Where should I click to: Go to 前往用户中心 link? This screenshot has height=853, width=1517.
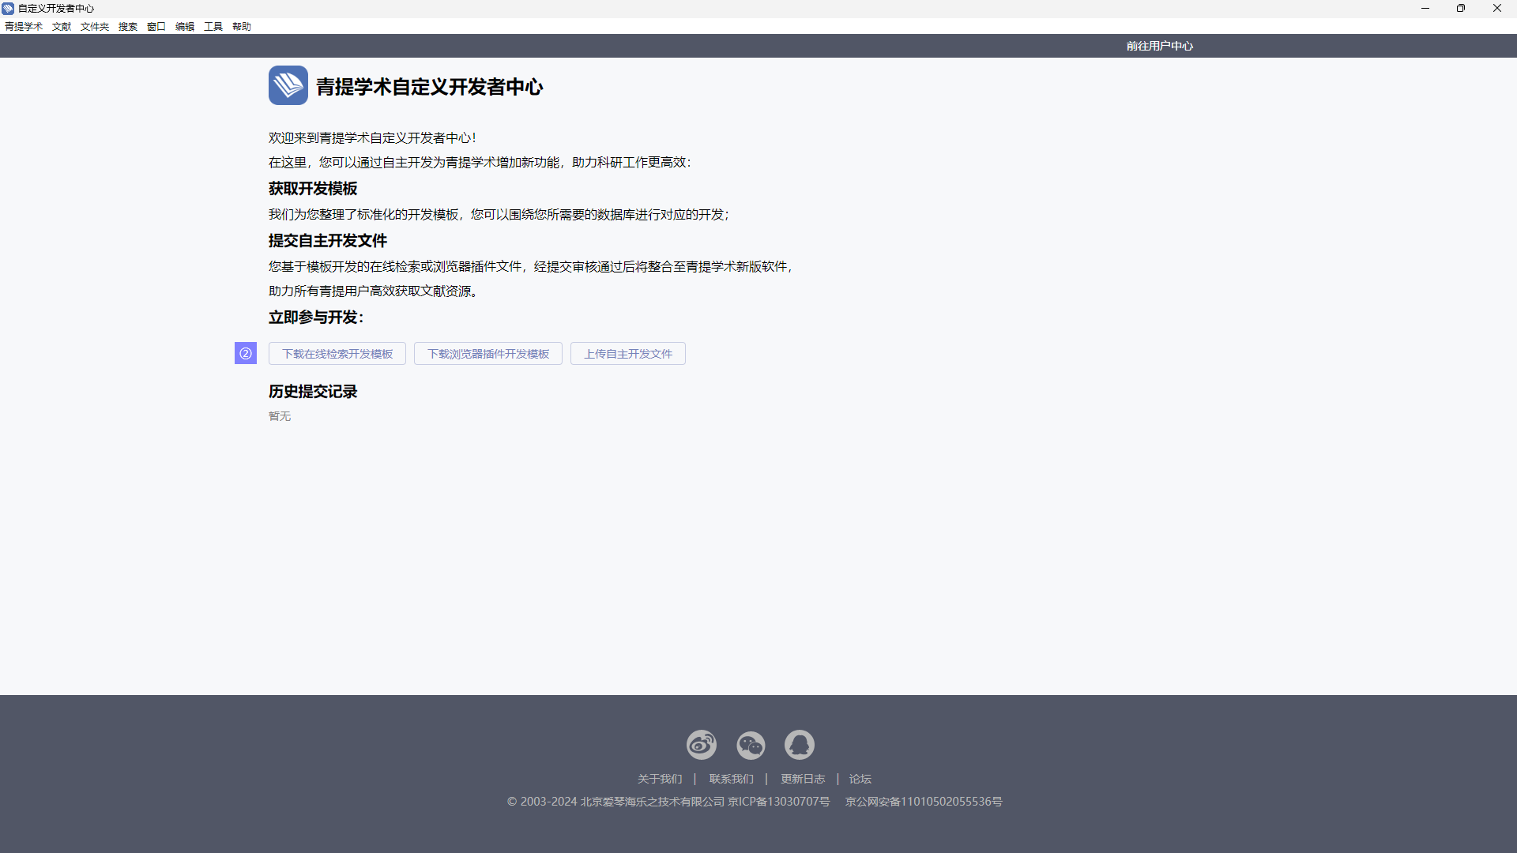tap(1159, 46)
